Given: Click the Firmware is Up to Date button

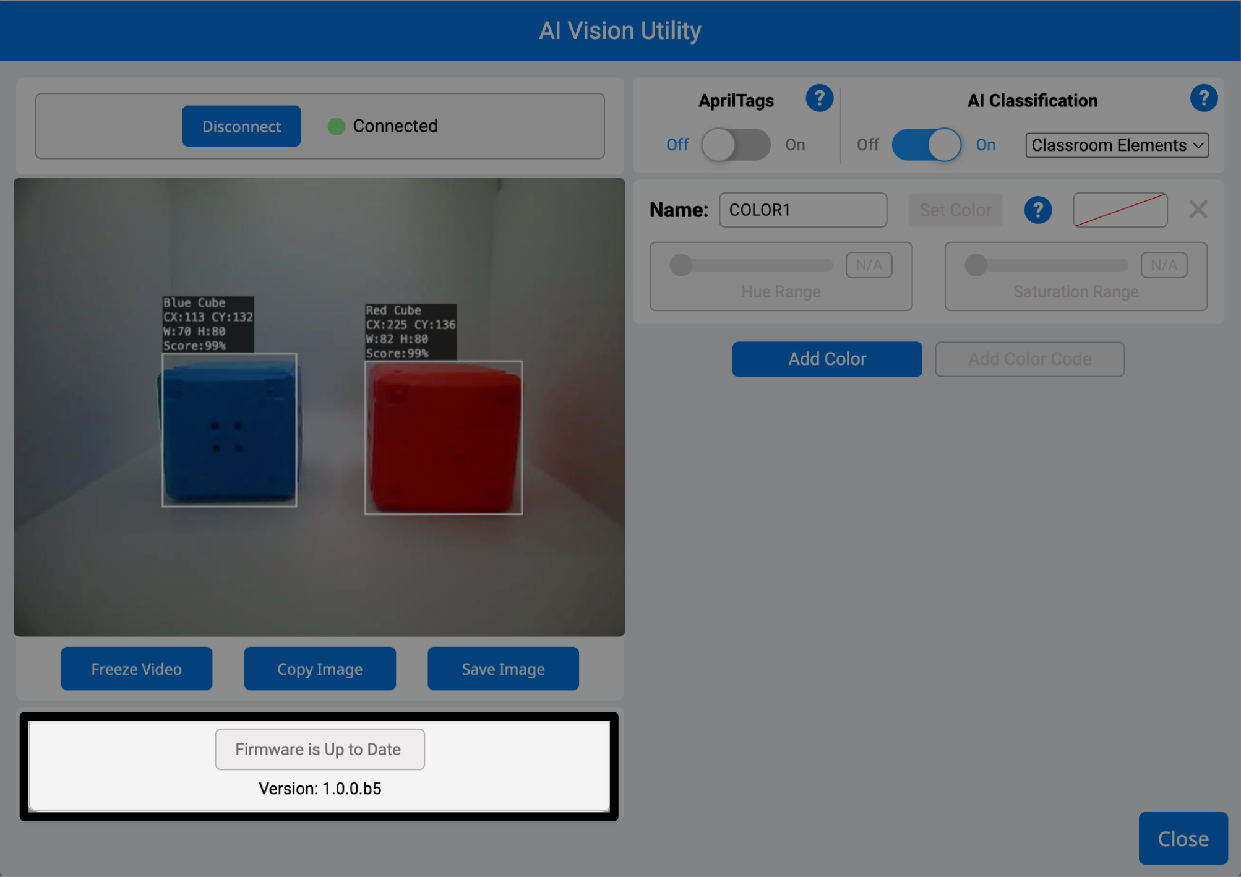Looking at the screenshot, I should (x=319, y=749).
